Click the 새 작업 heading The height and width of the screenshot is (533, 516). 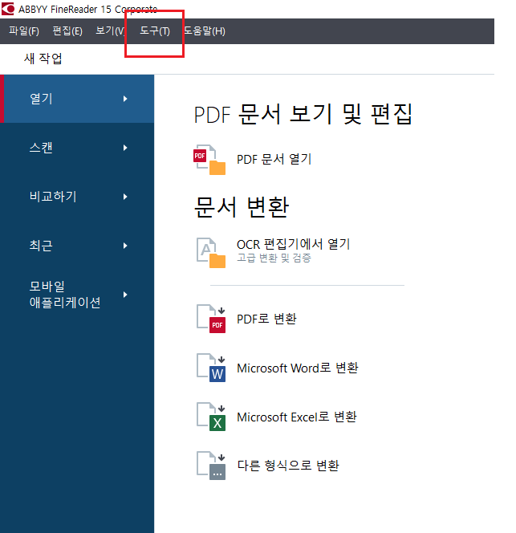pos(43,59)
